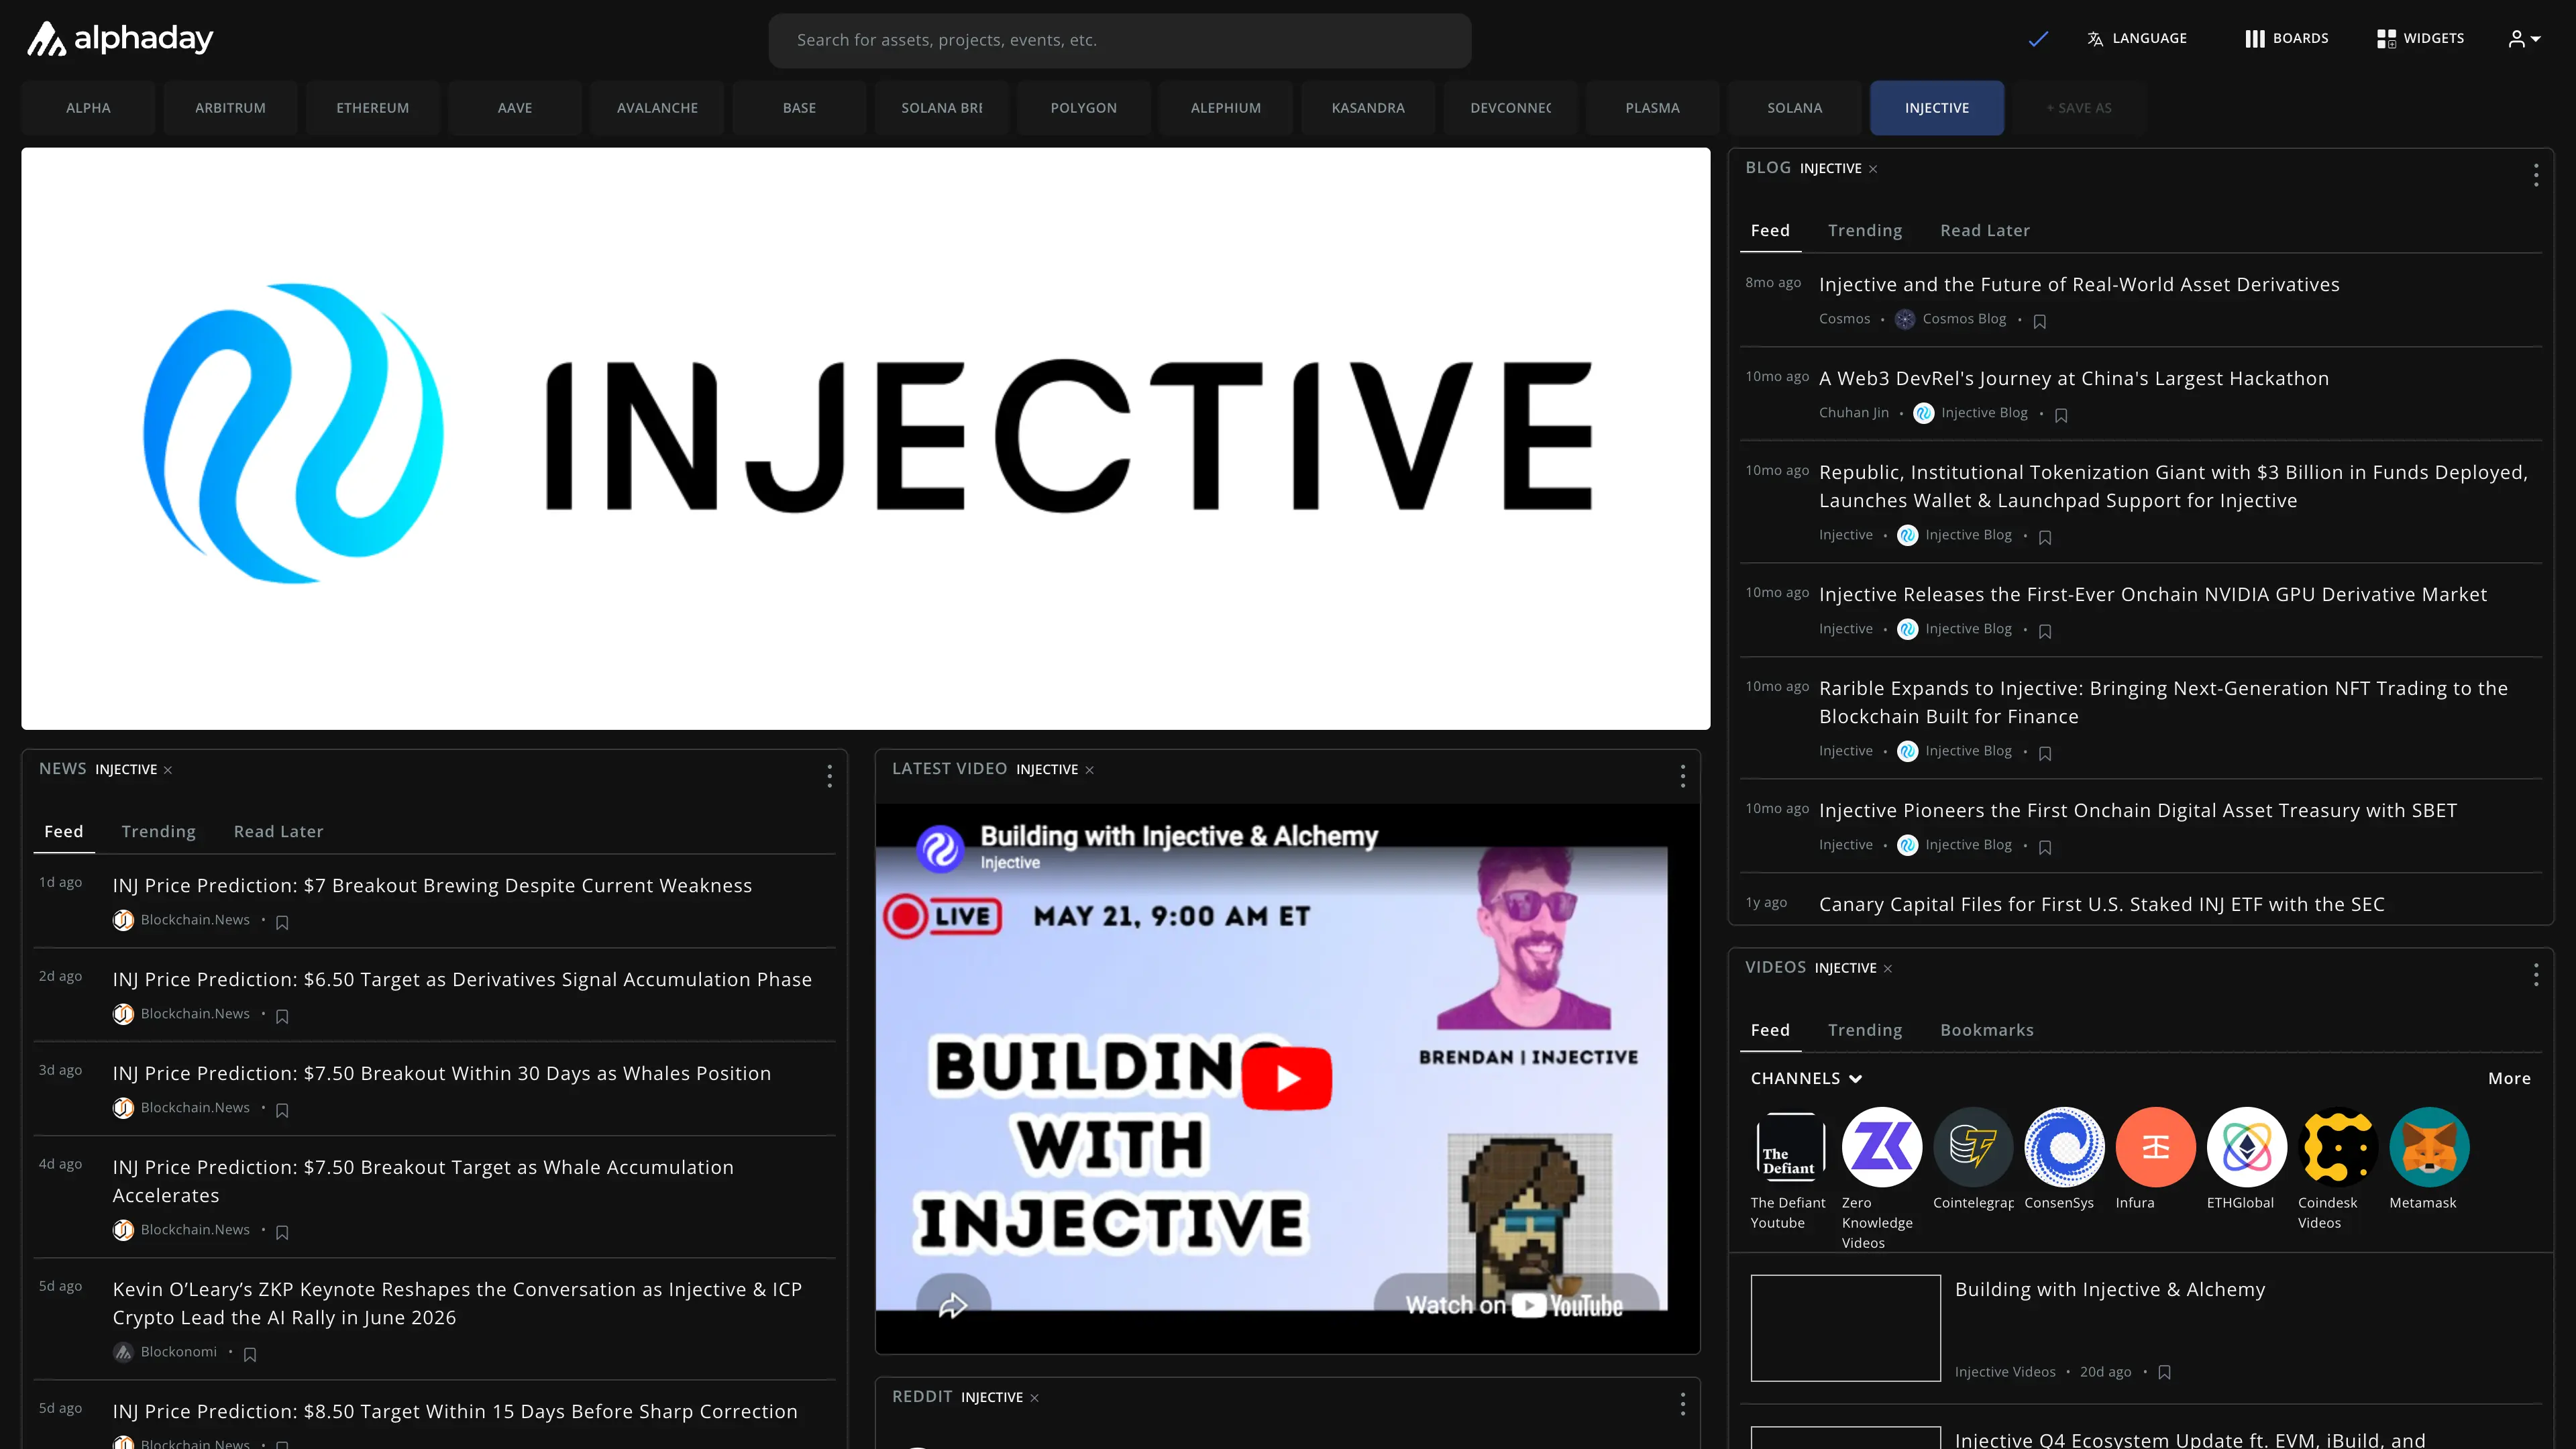The width and height of the screenshot is (2576, 1449).
Task: Bookmark the Real-World Asset Derivatives post
Action: point(2040,321)
